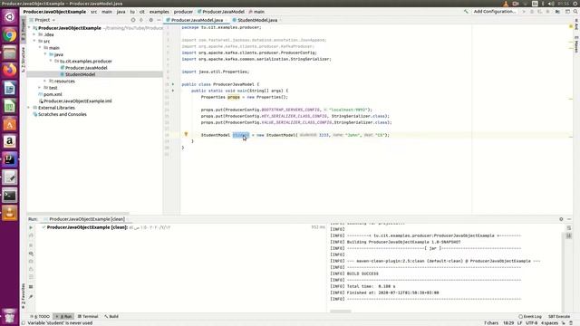This screenshot has height=326, width=580.
Task: Open the Event Log button
Action: (530, 316)
